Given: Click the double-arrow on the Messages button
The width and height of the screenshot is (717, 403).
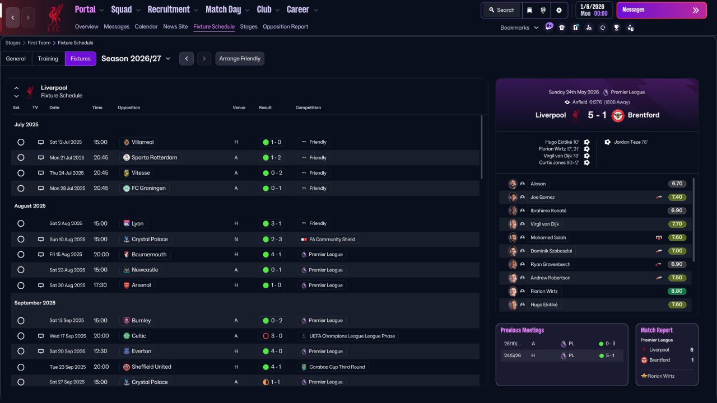Looking at the screenshot, I should (x=696, y=10).
